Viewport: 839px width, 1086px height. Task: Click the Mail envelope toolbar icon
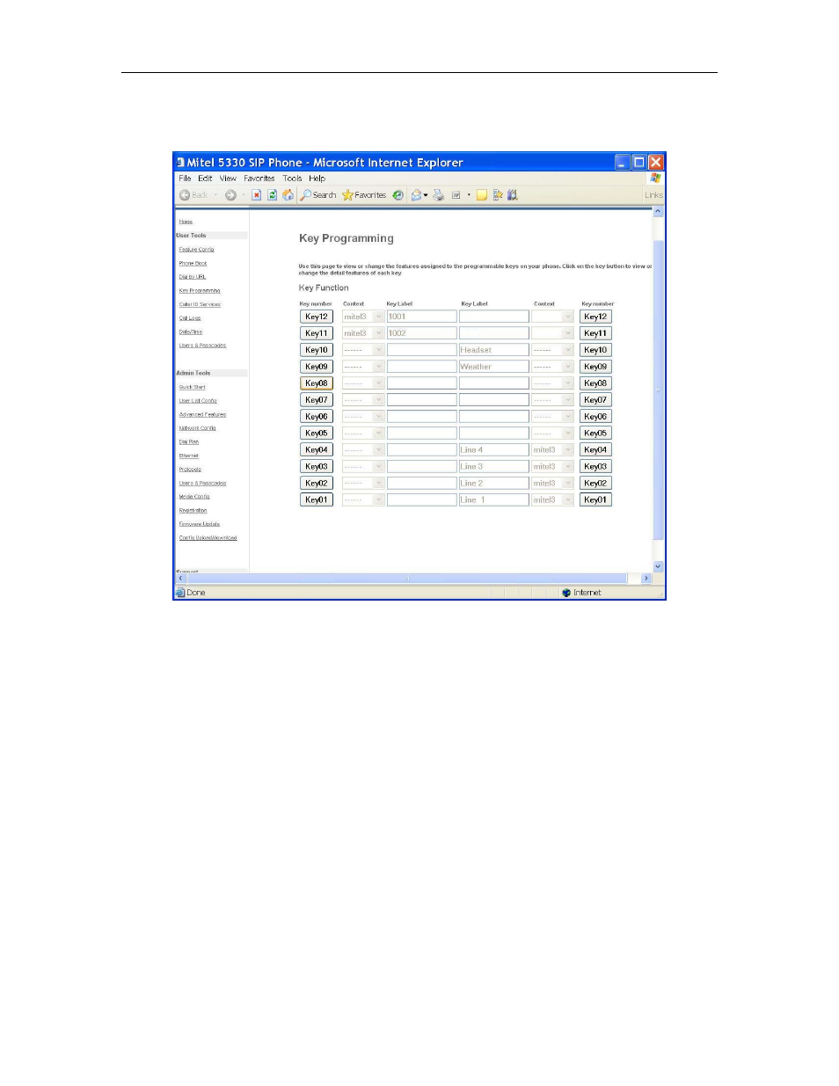tap(416, 195)
